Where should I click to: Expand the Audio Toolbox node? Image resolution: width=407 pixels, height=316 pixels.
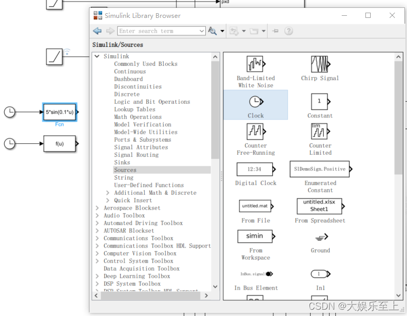[97, 215]
